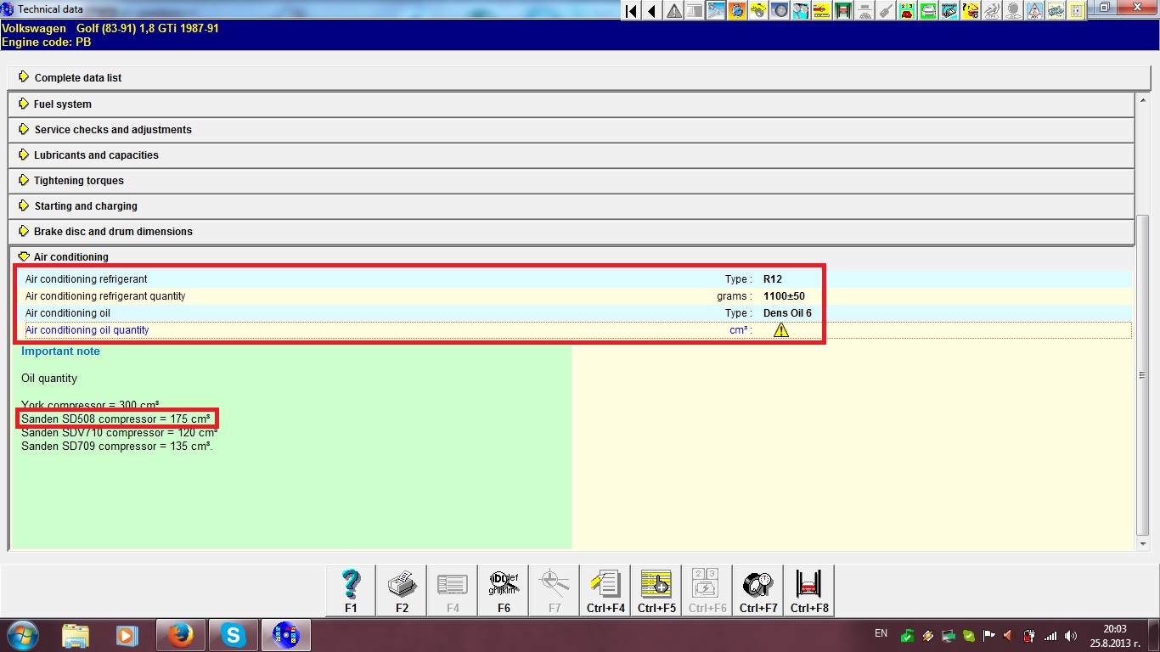Open the Lubricants and capacities section

96,155
